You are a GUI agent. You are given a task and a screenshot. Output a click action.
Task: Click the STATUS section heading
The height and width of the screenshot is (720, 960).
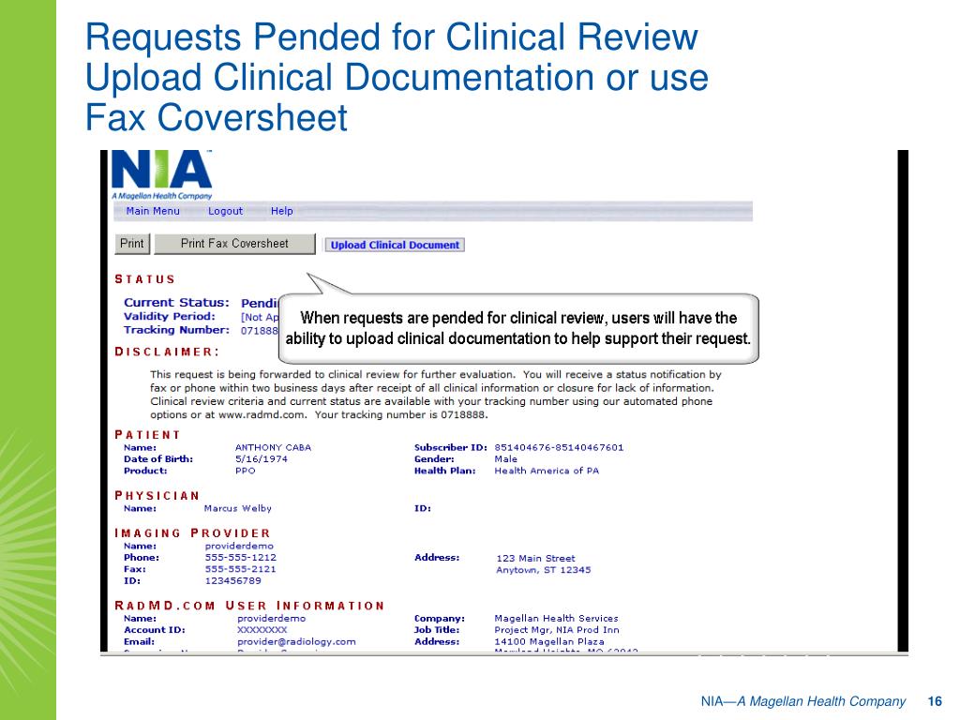click(x=145, y=279)
